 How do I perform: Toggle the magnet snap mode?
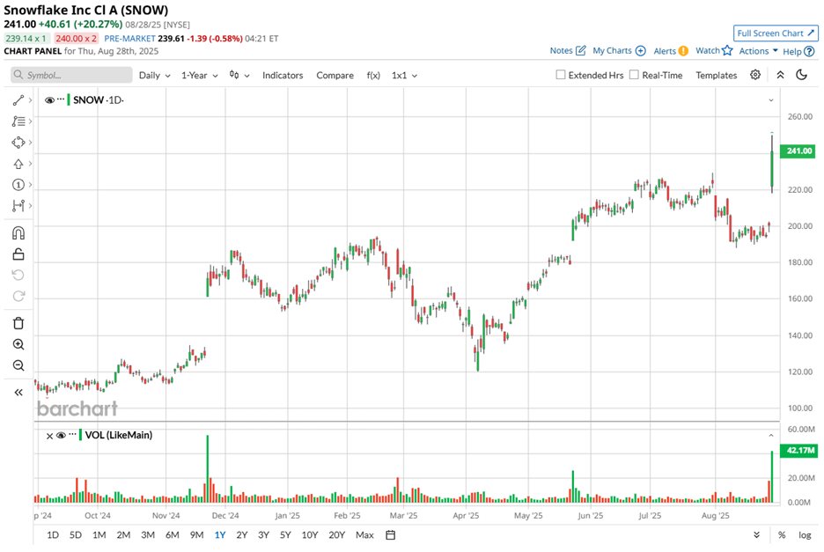click(18, 233)
